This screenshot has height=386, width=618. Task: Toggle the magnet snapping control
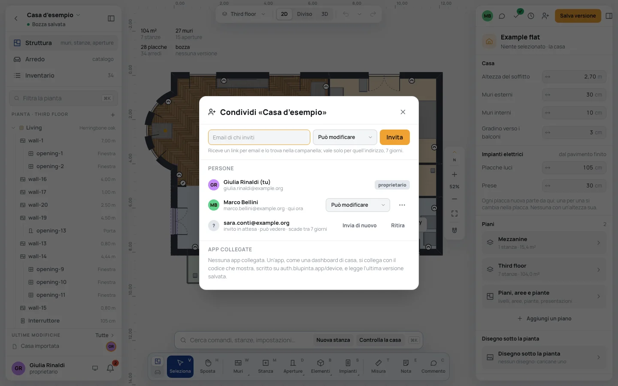tap(454, 230)
